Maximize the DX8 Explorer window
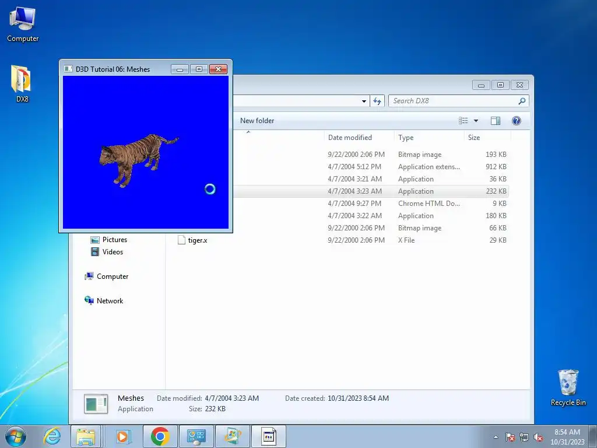Screen dimensions: 597x448 [x=500, y=85]
